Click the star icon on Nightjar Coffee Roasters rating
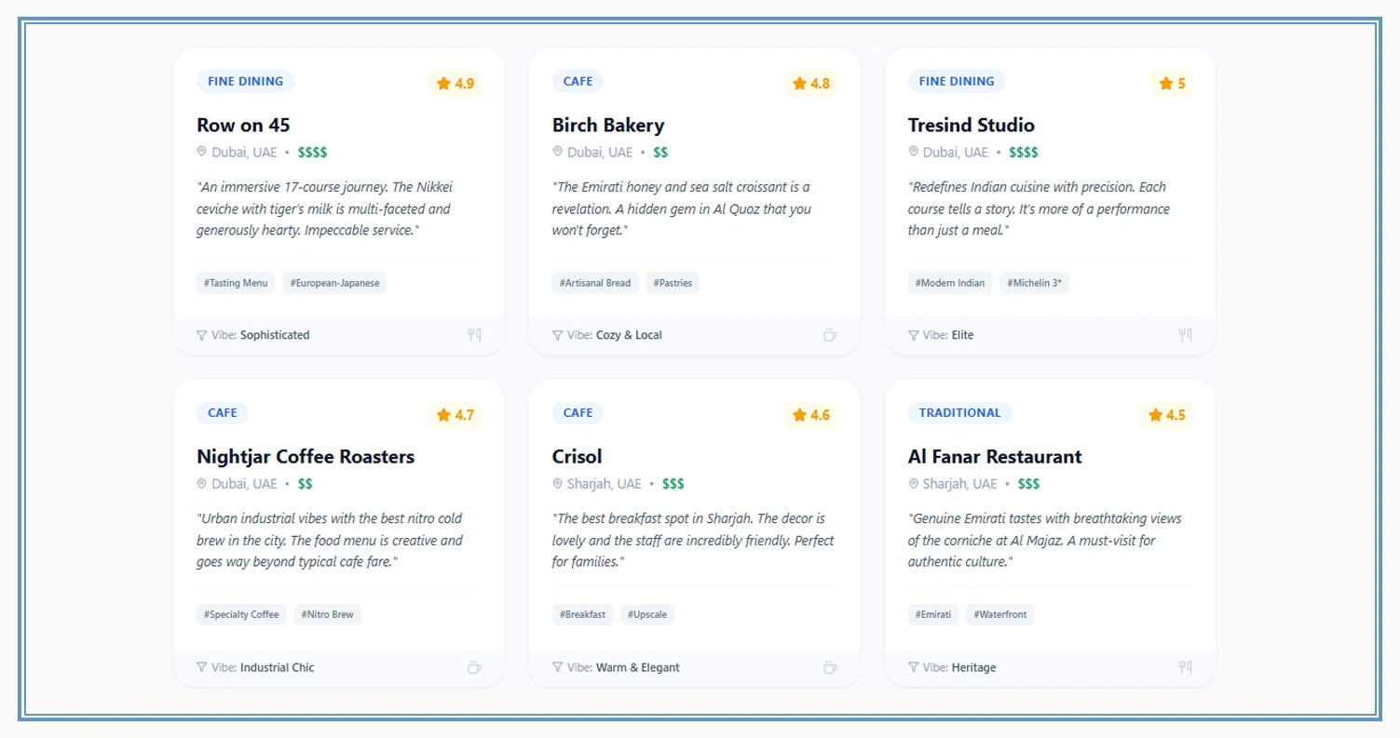This screenshot has width=1400, height=738. [442, 415]
